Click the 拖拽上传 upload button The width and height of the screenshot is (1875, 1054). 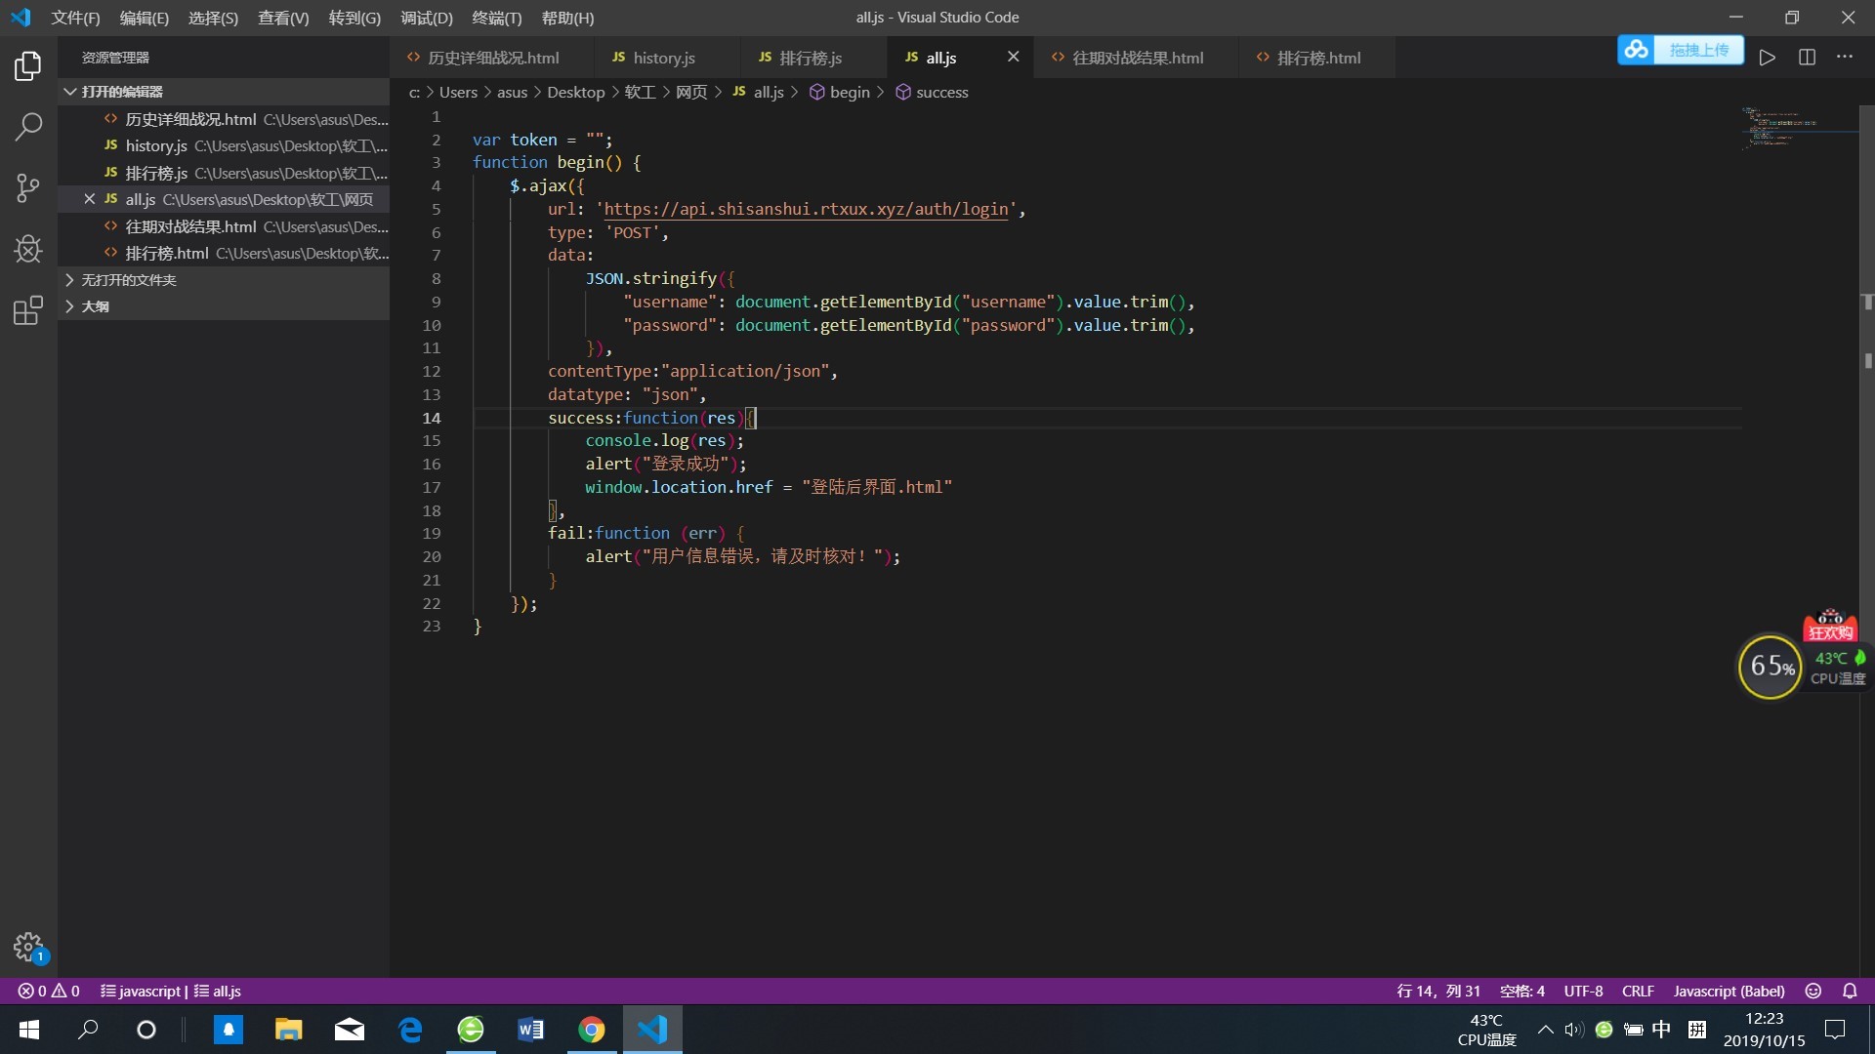[1698, 50]
